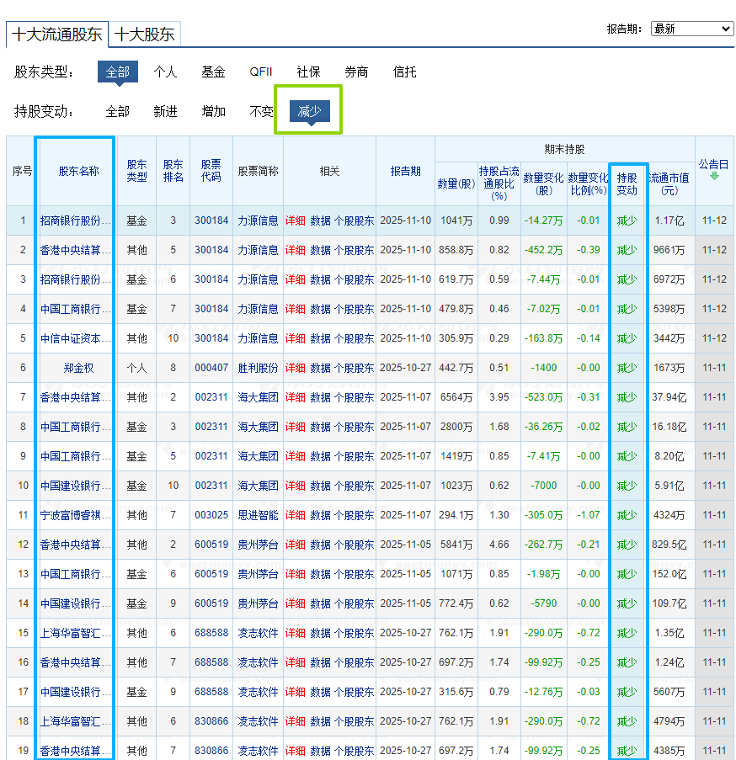Filter holdings change by 增加
Image resolution: width=736 pixels, height=760 pixels.
click(213, 112)
